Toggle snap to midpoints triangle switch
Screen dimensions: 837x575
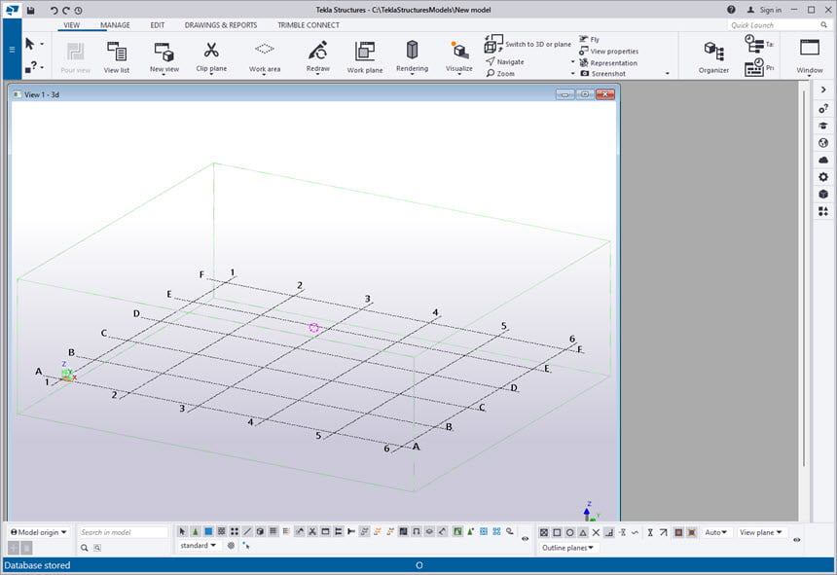click(x=583, y=532)
